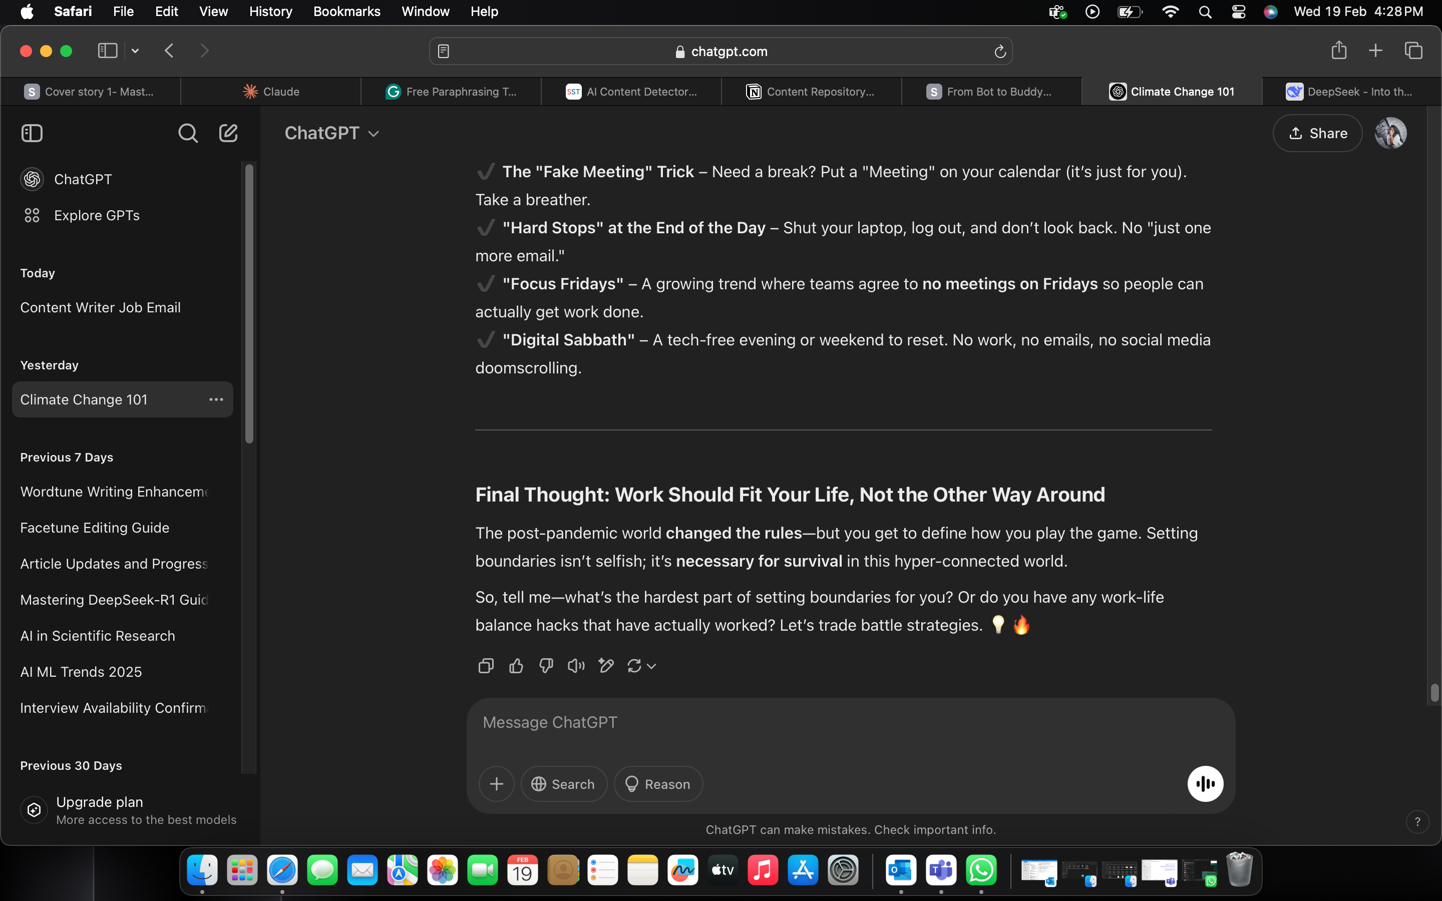Open the help question mark button
1442x901 pixels.
(1417, 822)
